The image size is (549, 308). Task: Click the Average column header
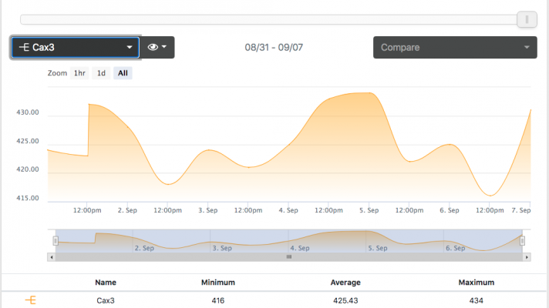(345, 283)
